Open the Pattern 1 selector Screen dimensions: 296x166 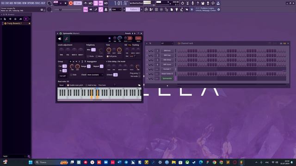(x=133, y=9)
